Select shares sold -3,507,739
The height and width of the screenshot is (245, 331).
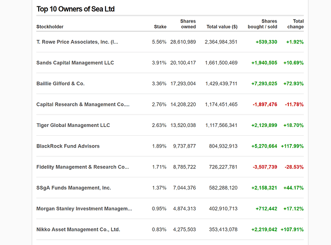point(265,167)
